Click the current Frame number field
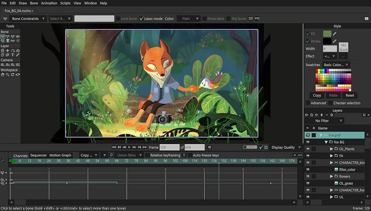The image size is (371, 211). coord(169,147)
